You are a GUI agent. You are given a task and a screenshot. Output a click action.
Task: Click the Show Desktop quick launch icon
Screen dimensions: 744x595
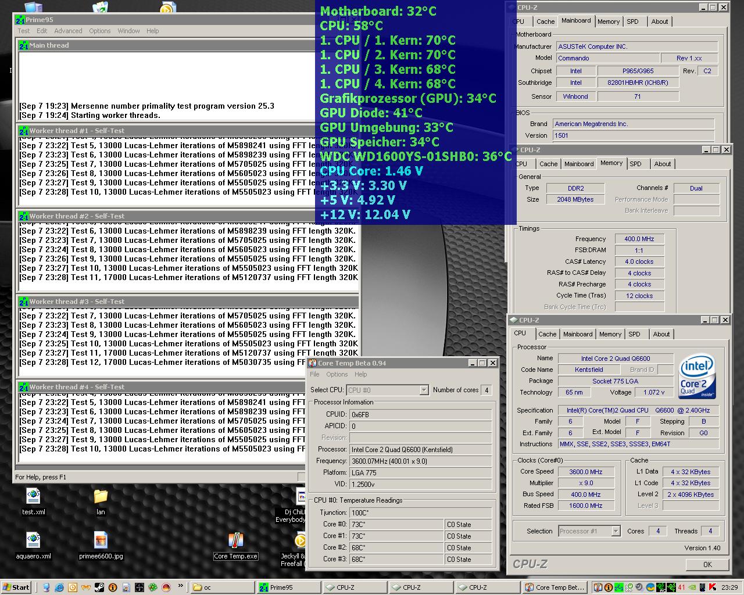(46, 587)
